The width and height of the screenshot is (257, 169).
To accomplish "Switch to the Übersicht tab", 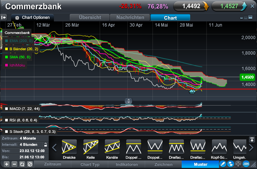I will [x=90, y=17].
